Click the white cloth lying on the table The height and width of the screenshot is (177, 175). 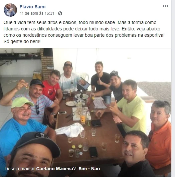click(70, 130)
